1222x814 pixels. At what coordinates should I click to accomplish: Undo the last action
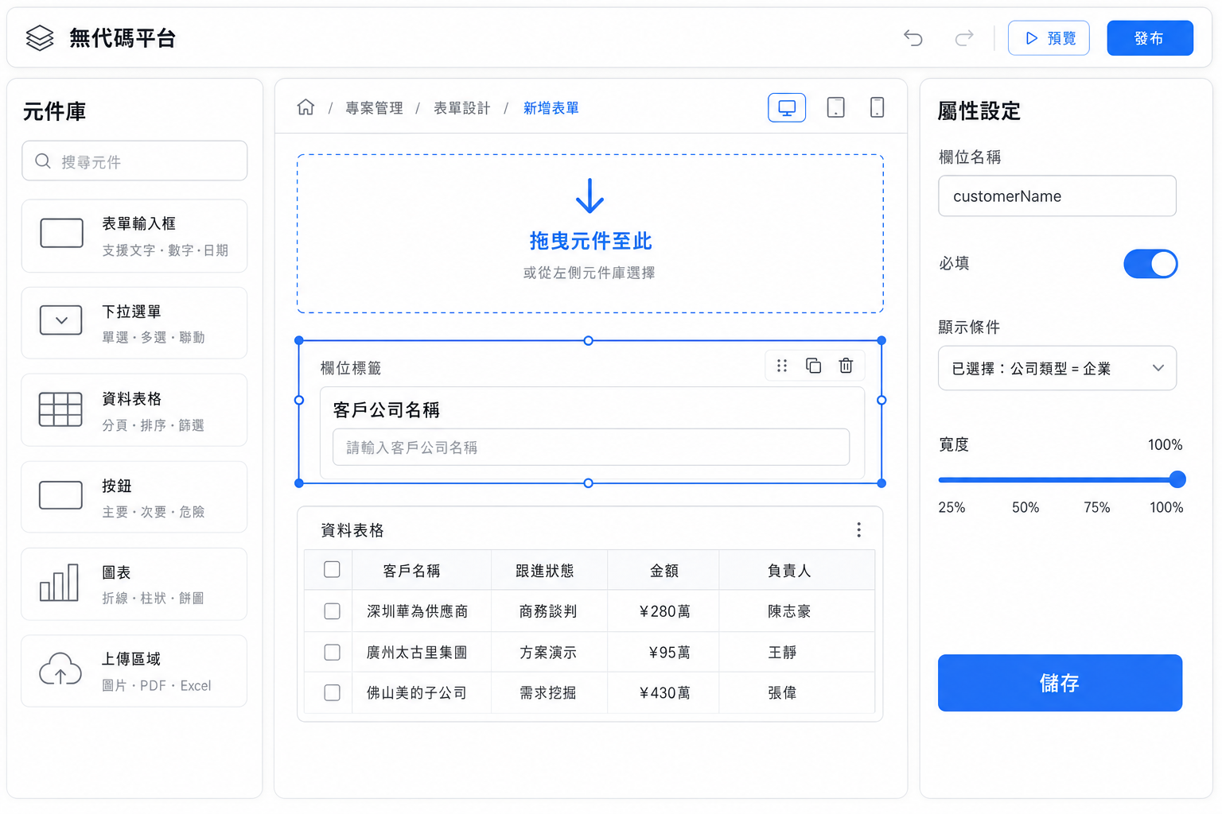coord(913,37)
